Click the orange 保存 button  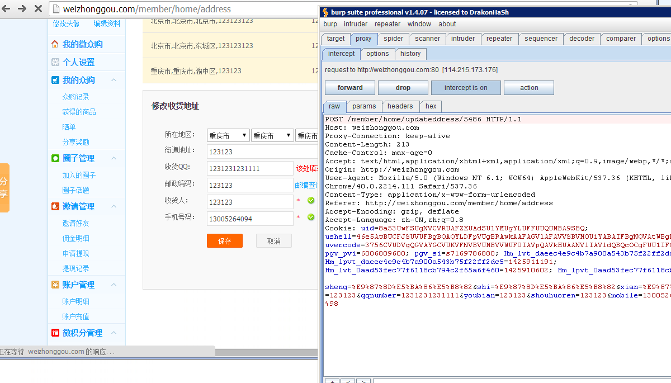tap(225, 241)
